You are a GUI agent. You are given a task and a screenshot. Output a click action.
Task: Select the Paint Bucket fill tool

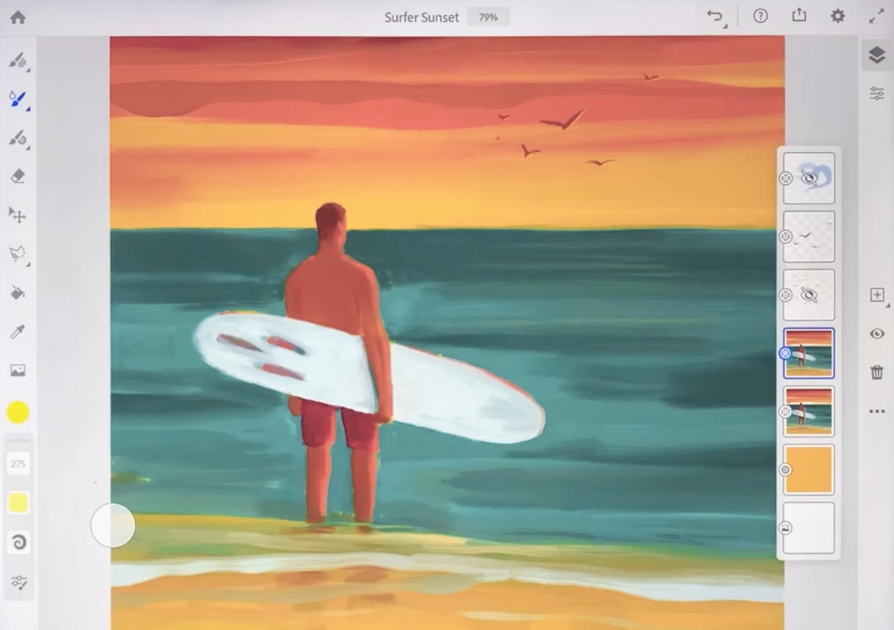pos(18,292)
